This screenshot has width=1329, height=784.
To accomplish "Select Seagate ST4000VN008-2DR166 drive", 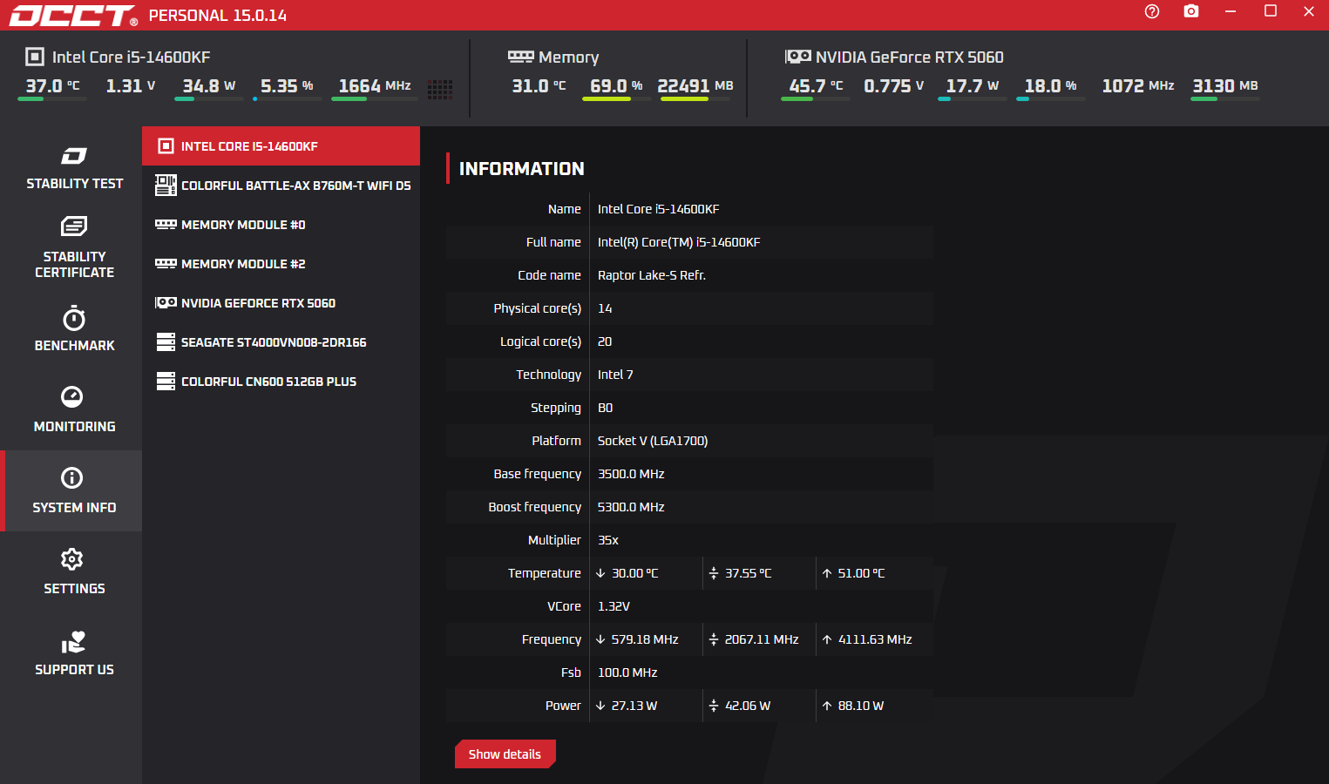I will [x=281, y=342].
